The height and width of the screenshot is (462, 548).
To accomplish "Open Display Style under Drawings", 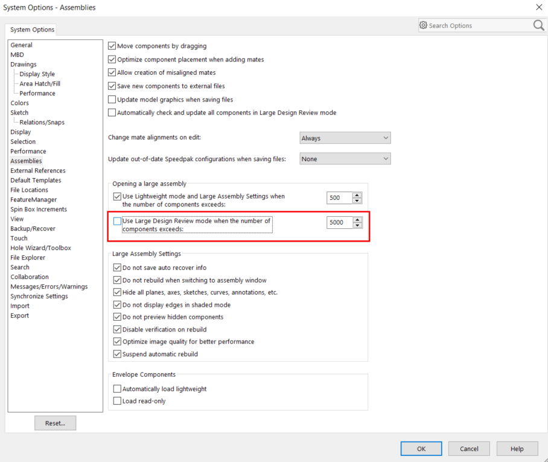I will coord(37,74).
